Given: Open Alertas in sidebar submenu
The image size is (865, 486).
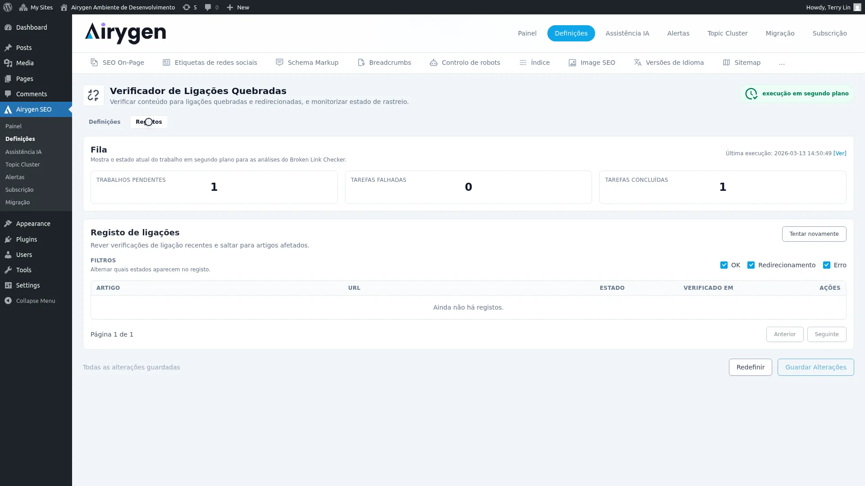Looking at the screenshot, I should 15,177.
